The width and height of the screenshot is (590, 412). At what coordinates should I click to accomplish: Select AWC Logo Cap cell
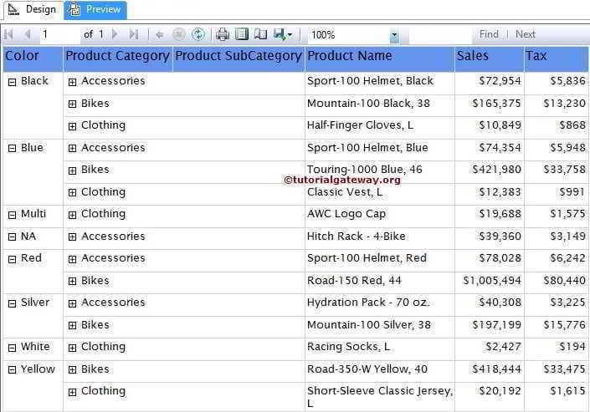[x=380, y=216]
